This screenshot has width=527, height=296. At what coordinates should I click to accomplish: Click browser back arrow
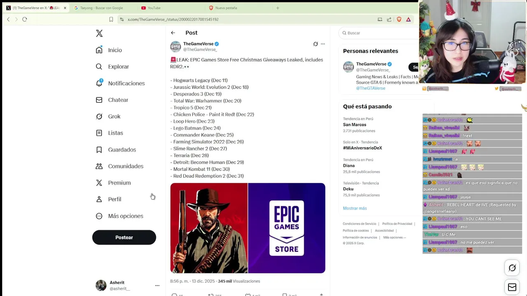pos(8,19)
